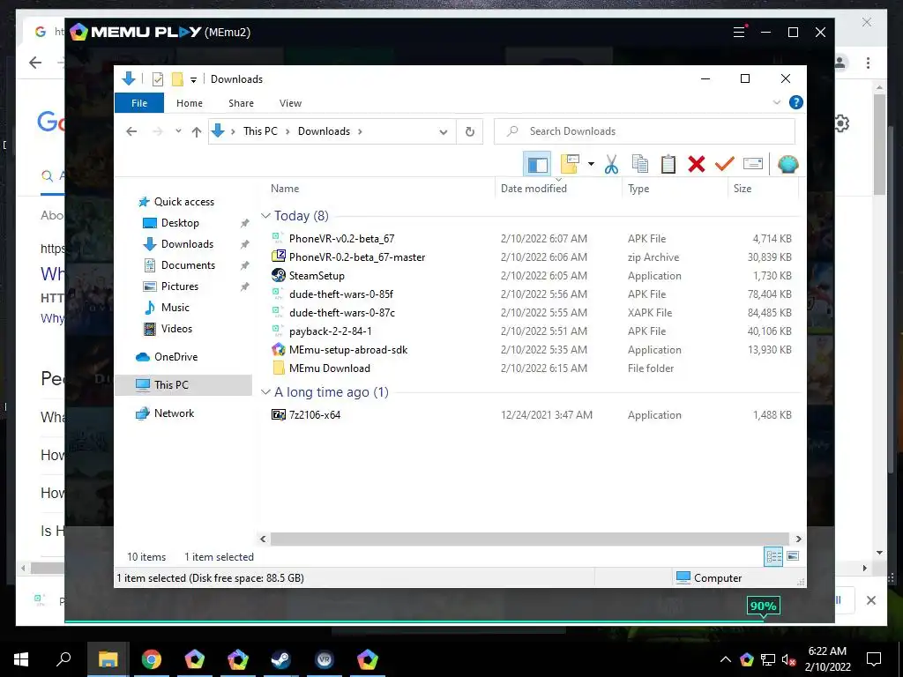Click This PC in the address breadcrumb
The width and height of the screenshot is (903, 677).
pyautogui.click(x=260, y=131)
